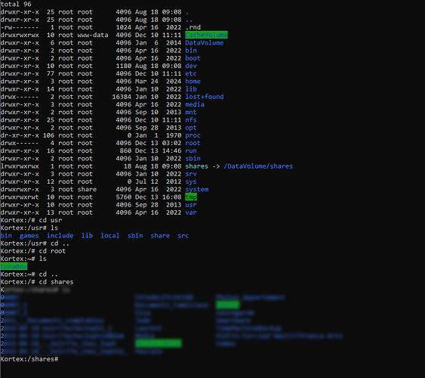Click the Kortex:/shares# command prompt
Screen dimensions: 425x378
29,359
